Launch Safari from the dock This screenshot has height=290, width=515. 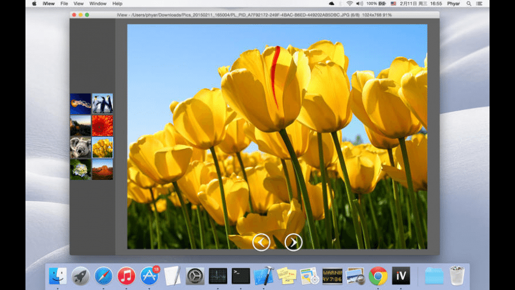coord(104,276)
